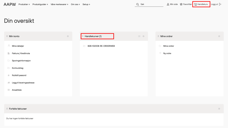Click folder icon beside Sporingsinformasjon
This screenshot has height=128, width=228.
[9, 61]
